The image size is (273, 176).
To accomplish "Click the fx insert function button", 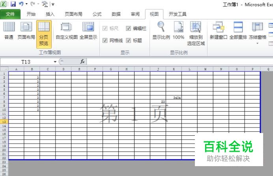I will click(x=82, y=62).
